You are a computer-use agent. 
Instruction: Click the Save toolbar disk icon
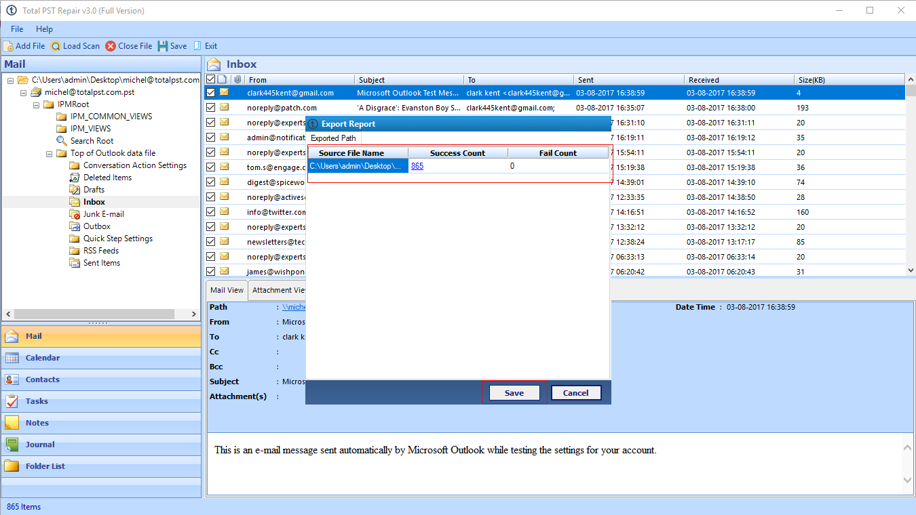[x=163, y=46]
